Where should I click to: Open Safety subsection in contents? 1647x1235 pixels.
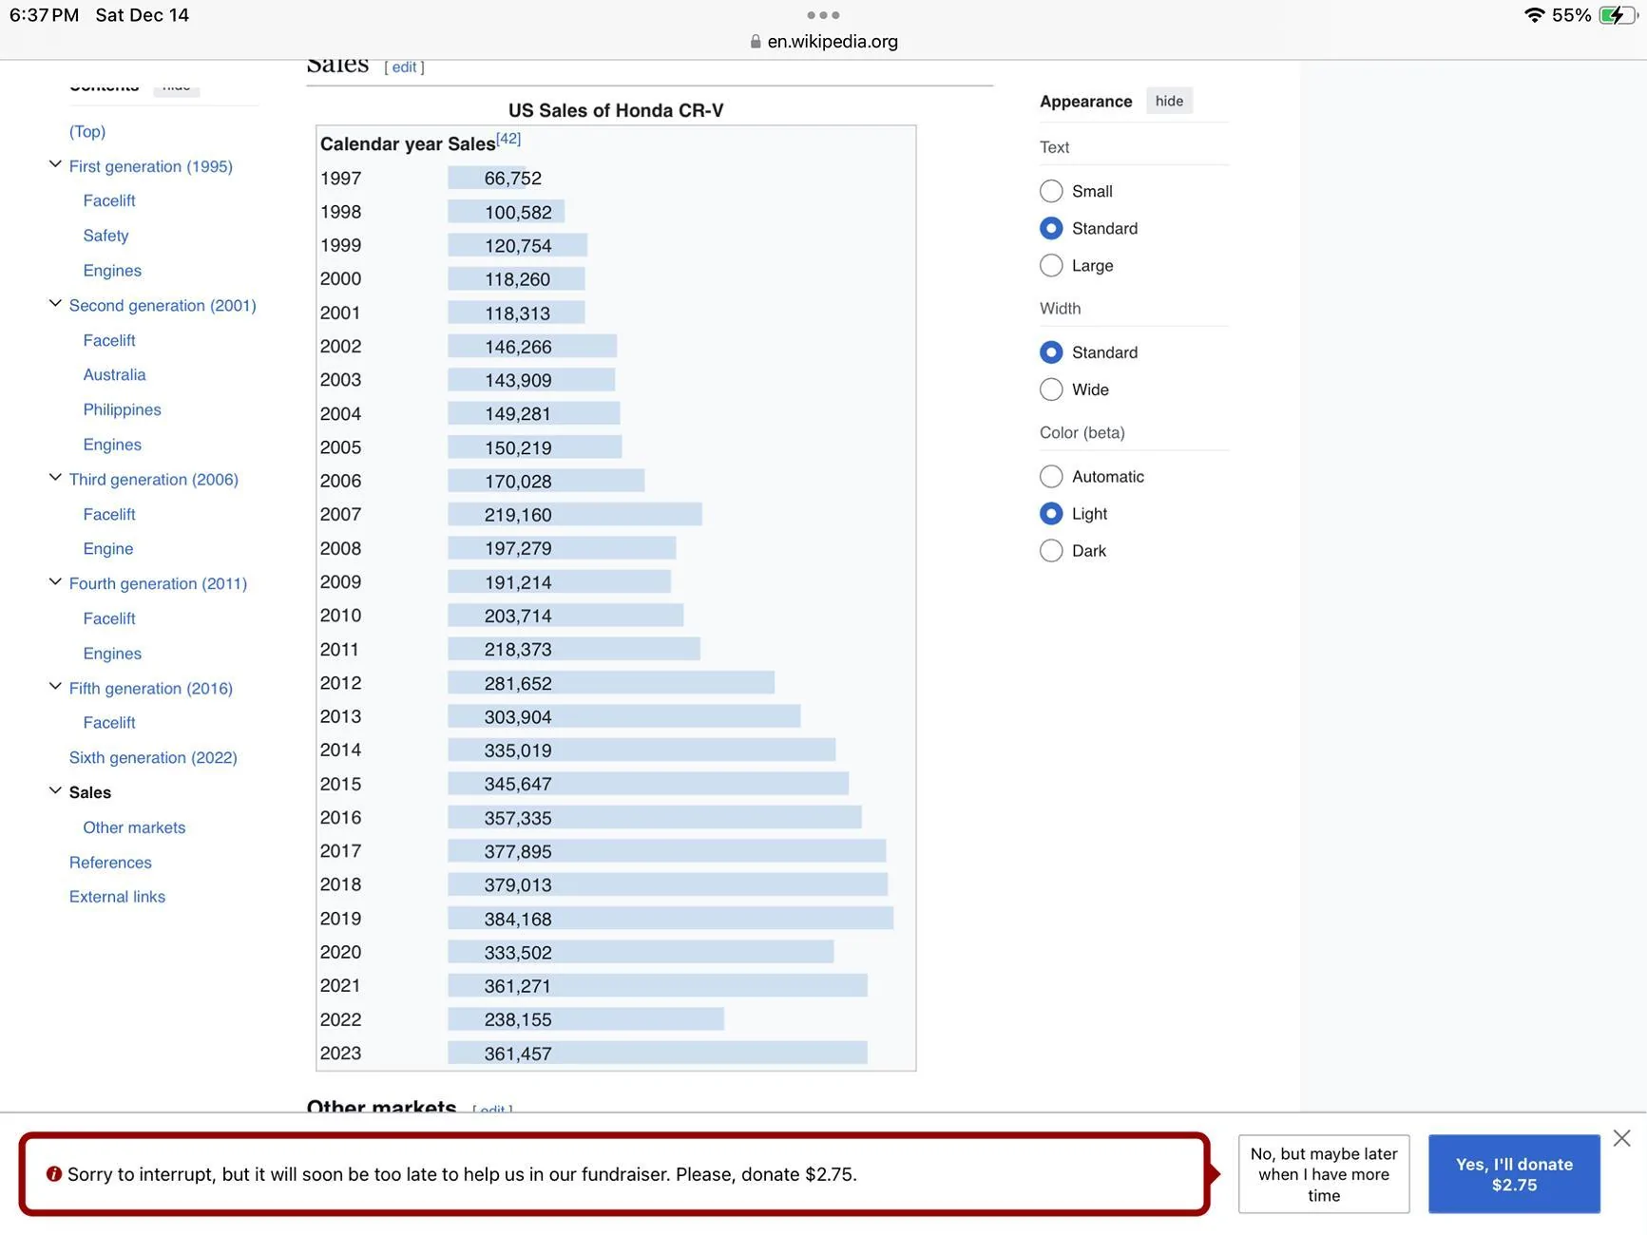pyautogui.click(x=105, y=236)
